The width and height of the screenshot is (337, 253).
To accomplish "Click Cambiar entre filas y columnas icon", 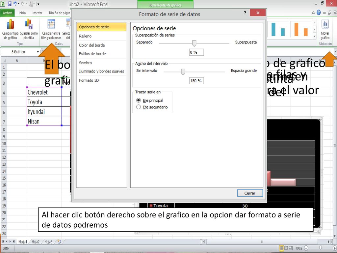I will (51, 24).
